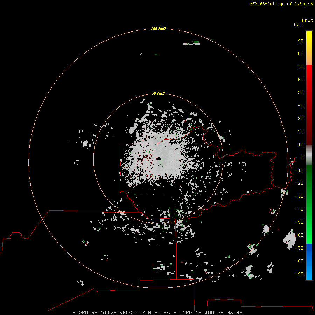Screen dimensions: 315x315
Task: Click the 03:45 timestamp
Action: (x=234, y=313)
